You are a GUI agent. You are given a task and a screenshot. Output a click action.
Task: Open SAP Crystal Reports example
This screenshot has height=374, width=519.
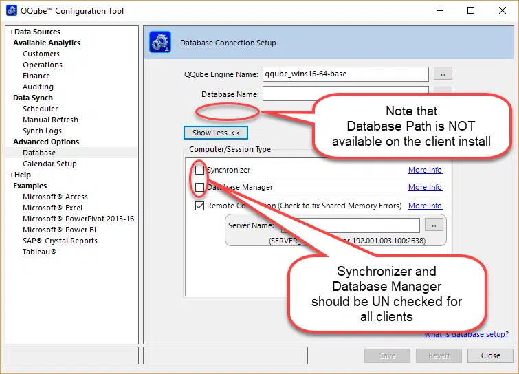coord(60,241)
